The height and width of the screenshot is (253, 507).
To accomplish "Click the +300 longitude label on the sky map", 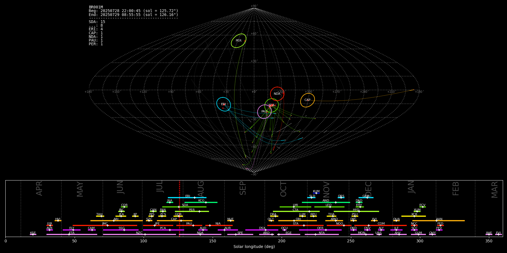I will click(308, 92).
